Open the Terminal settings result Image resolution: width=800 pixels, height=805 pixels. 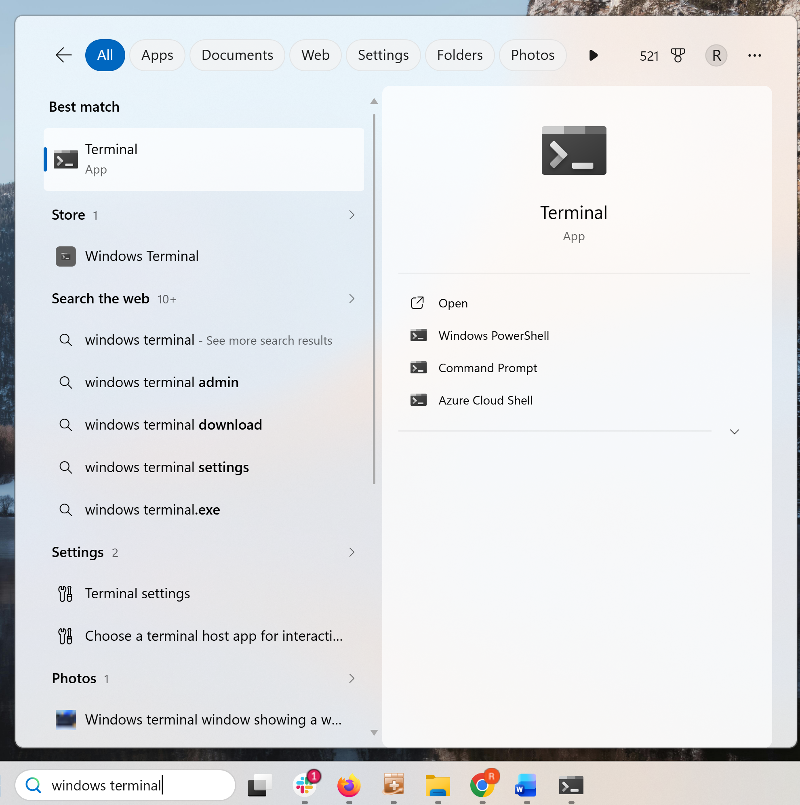click(204, 593)
